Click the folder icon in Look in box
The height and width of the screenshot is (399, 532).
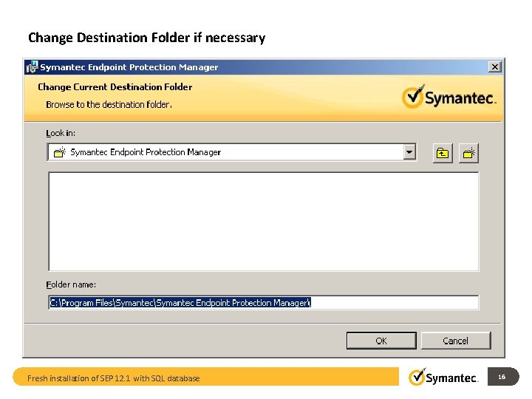tap(60, 152)
